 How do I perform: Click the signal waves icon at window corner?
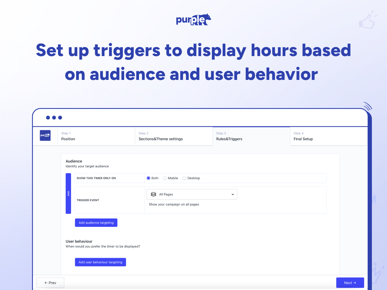(368, 106)
